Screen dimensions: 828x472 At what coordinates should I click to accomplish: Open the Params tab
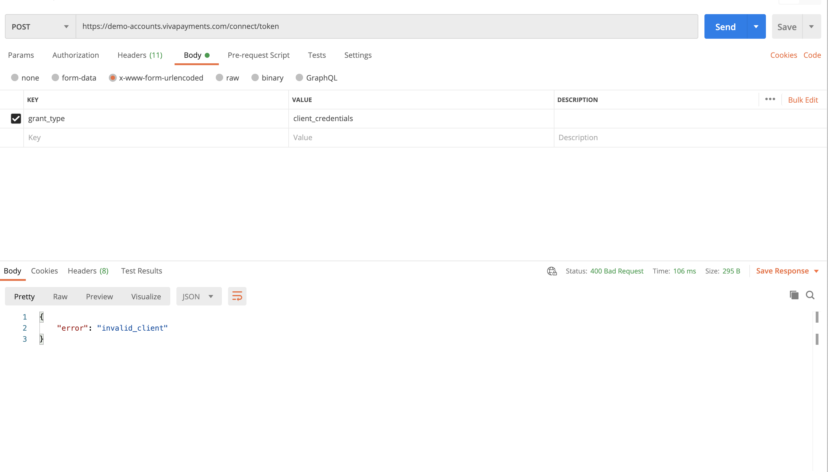pos(21,55)
